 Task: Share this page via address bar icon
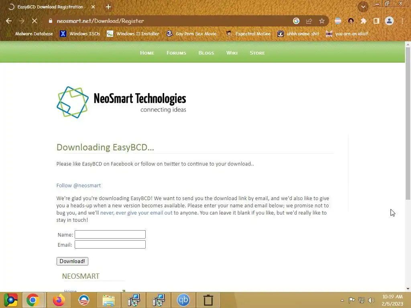pos(309,21)
